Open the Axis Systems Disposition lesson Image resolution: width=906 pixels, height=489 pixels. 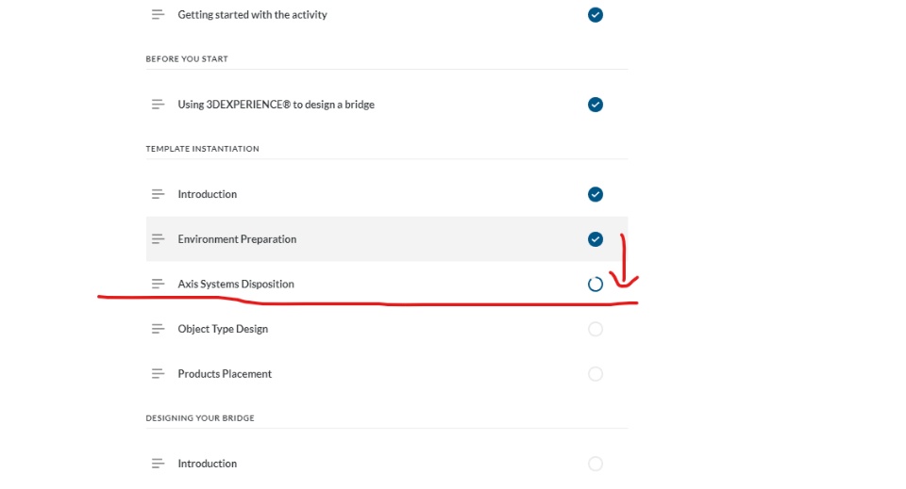pyautogui.click(x=236, y=285)
